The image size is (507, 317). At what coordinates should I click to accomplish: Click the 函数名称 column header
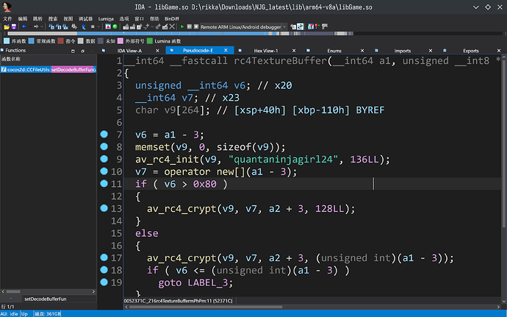48,59
